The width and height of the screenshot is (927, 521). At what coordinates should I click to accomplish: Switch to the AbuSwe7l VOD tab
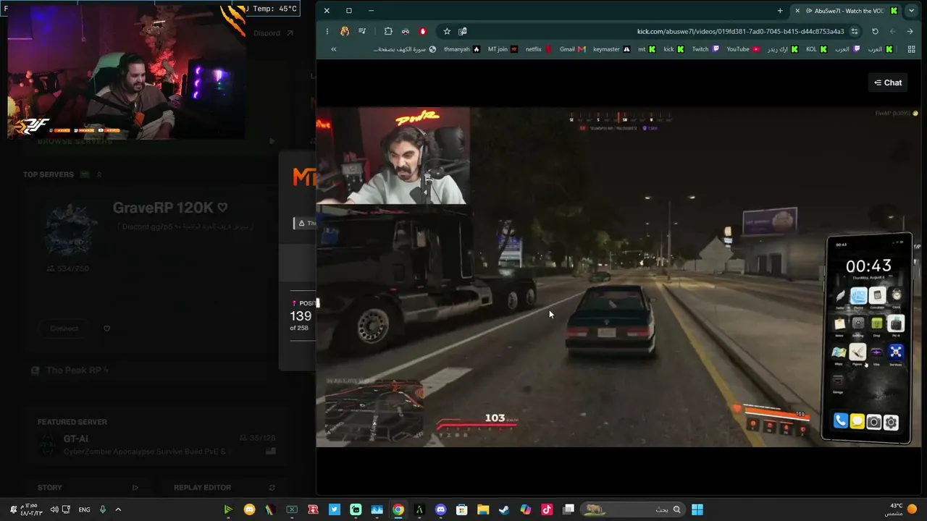pos(844,11)
